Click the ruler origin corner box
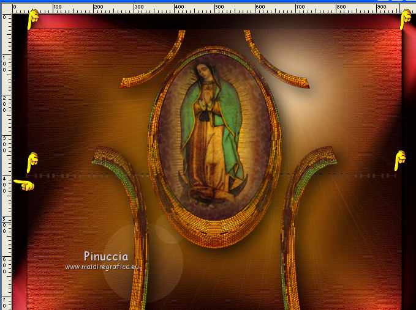Viewport: 416px width, 310px height. tap(6, 9)
